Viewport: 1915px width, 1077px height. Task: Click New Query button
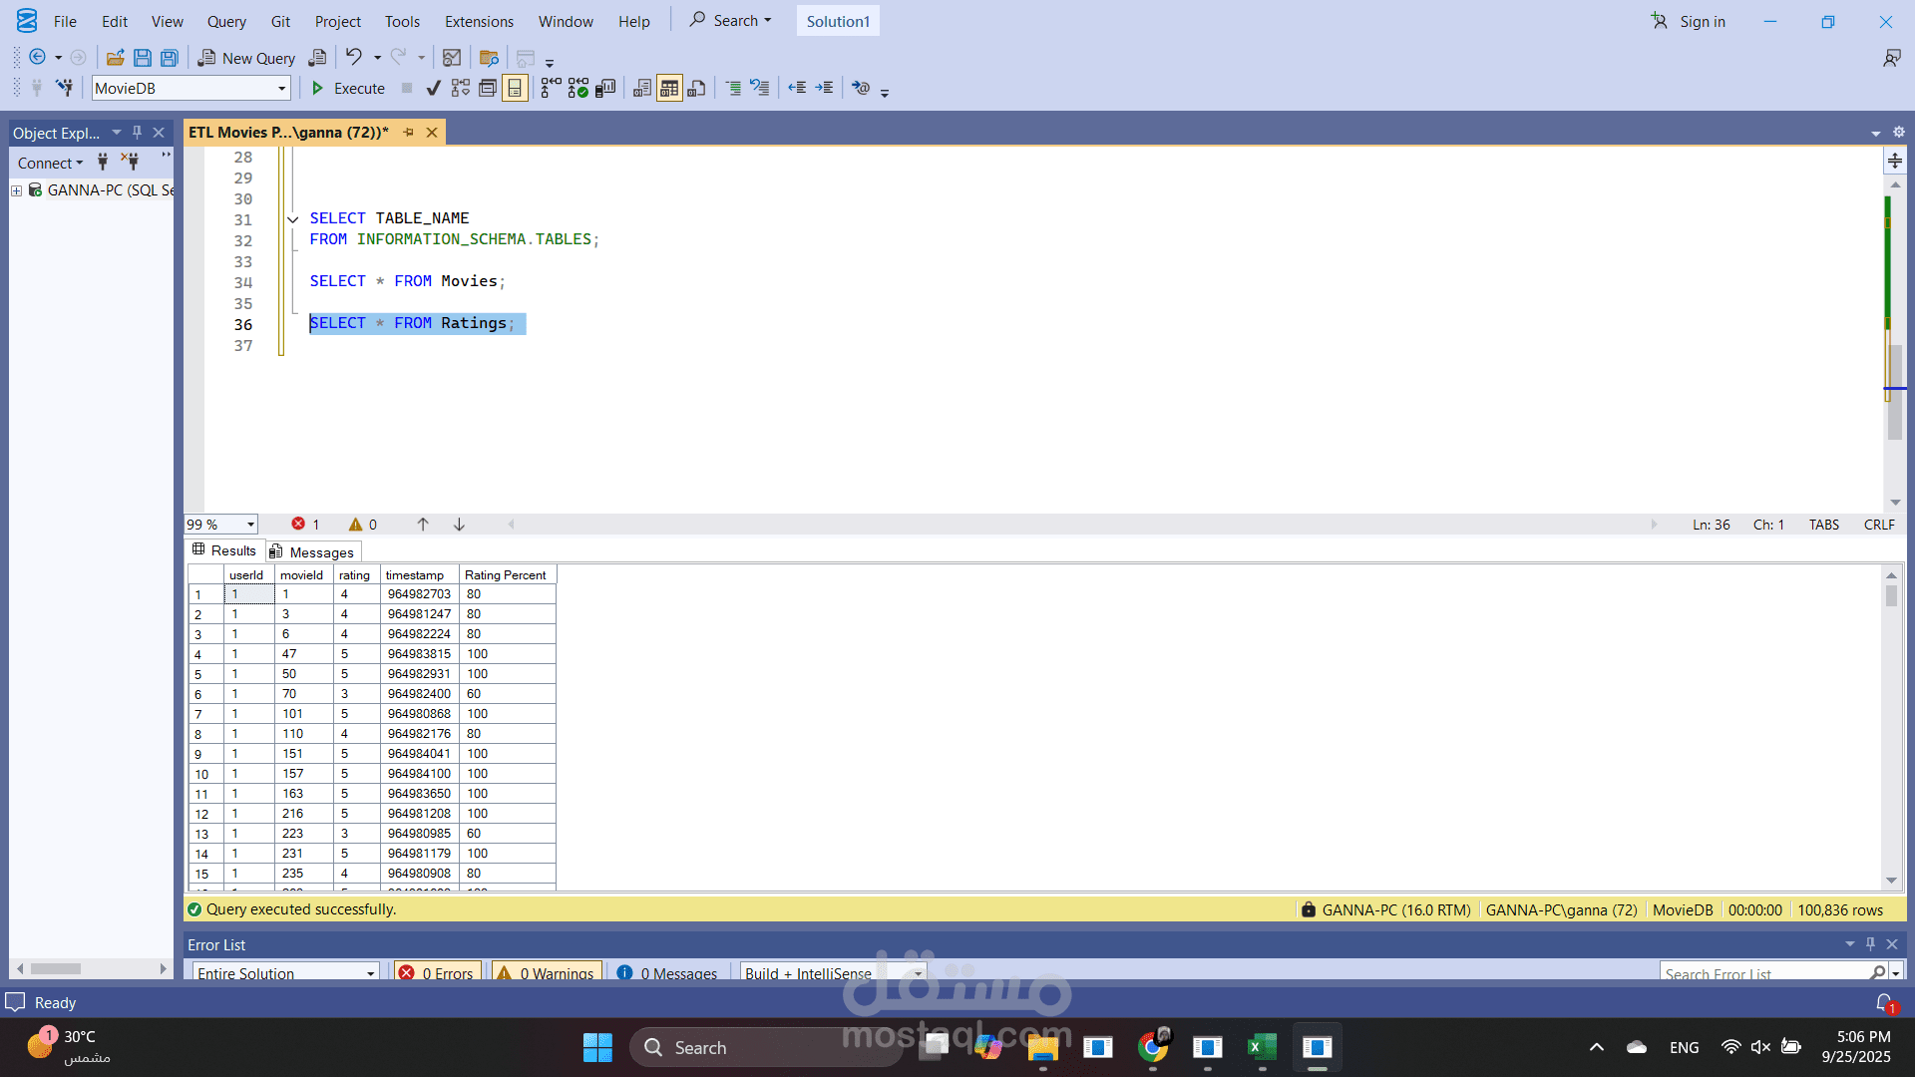click(x=246, y=58)
